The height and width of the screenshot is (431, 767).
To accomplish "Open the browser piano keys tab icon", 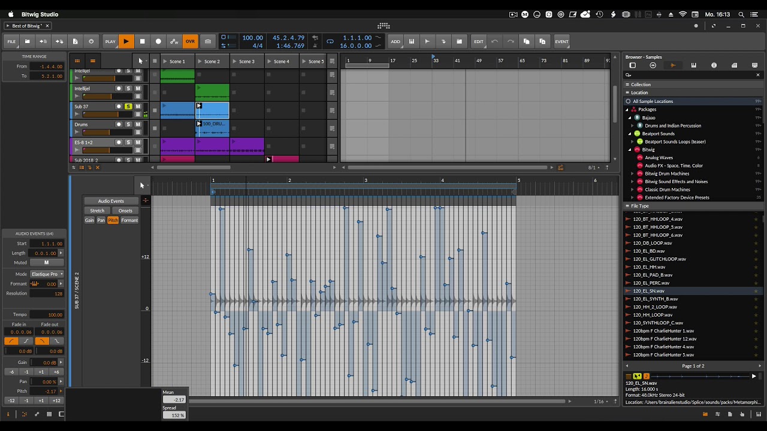I will [693, 65].
